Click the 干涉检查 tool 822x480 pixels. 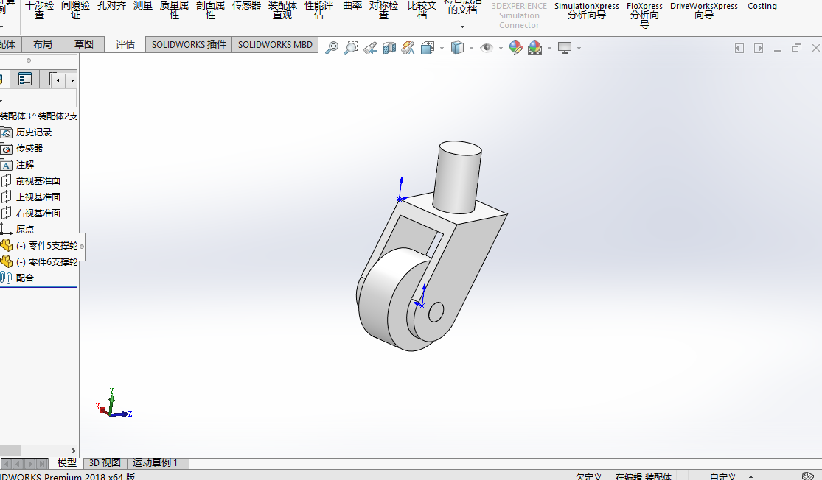(x=39, y=10)
